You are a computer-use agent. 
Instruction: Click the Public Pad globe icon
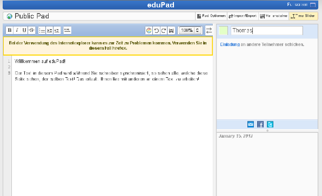(9, 16)
